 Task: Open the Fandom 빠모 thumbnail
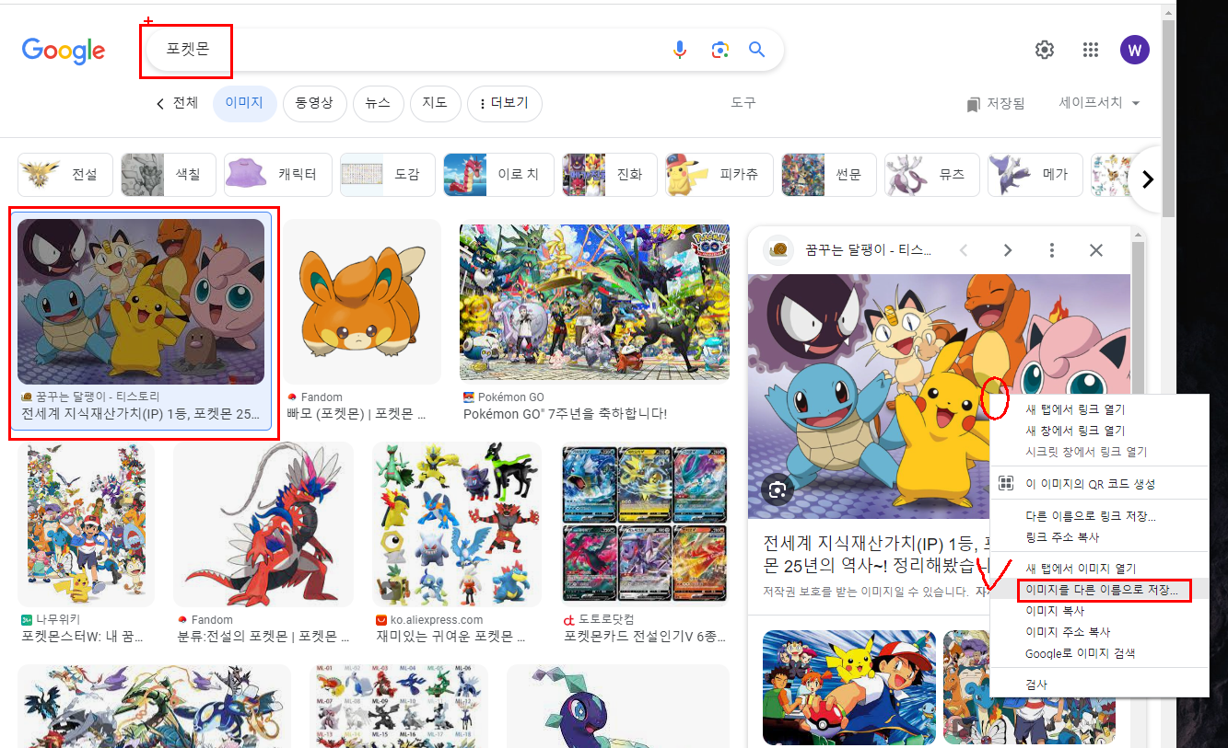coord(362,302)
